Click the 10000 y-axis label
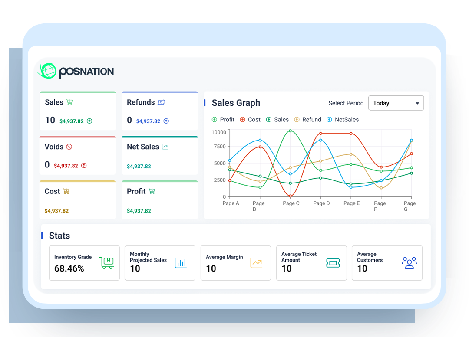This screenshot has height=337, width=469. (218, 132)
